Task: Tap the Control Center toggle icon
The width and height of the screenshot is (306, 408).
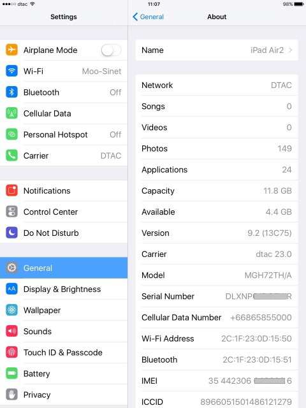Action: (x=11, y=212)
